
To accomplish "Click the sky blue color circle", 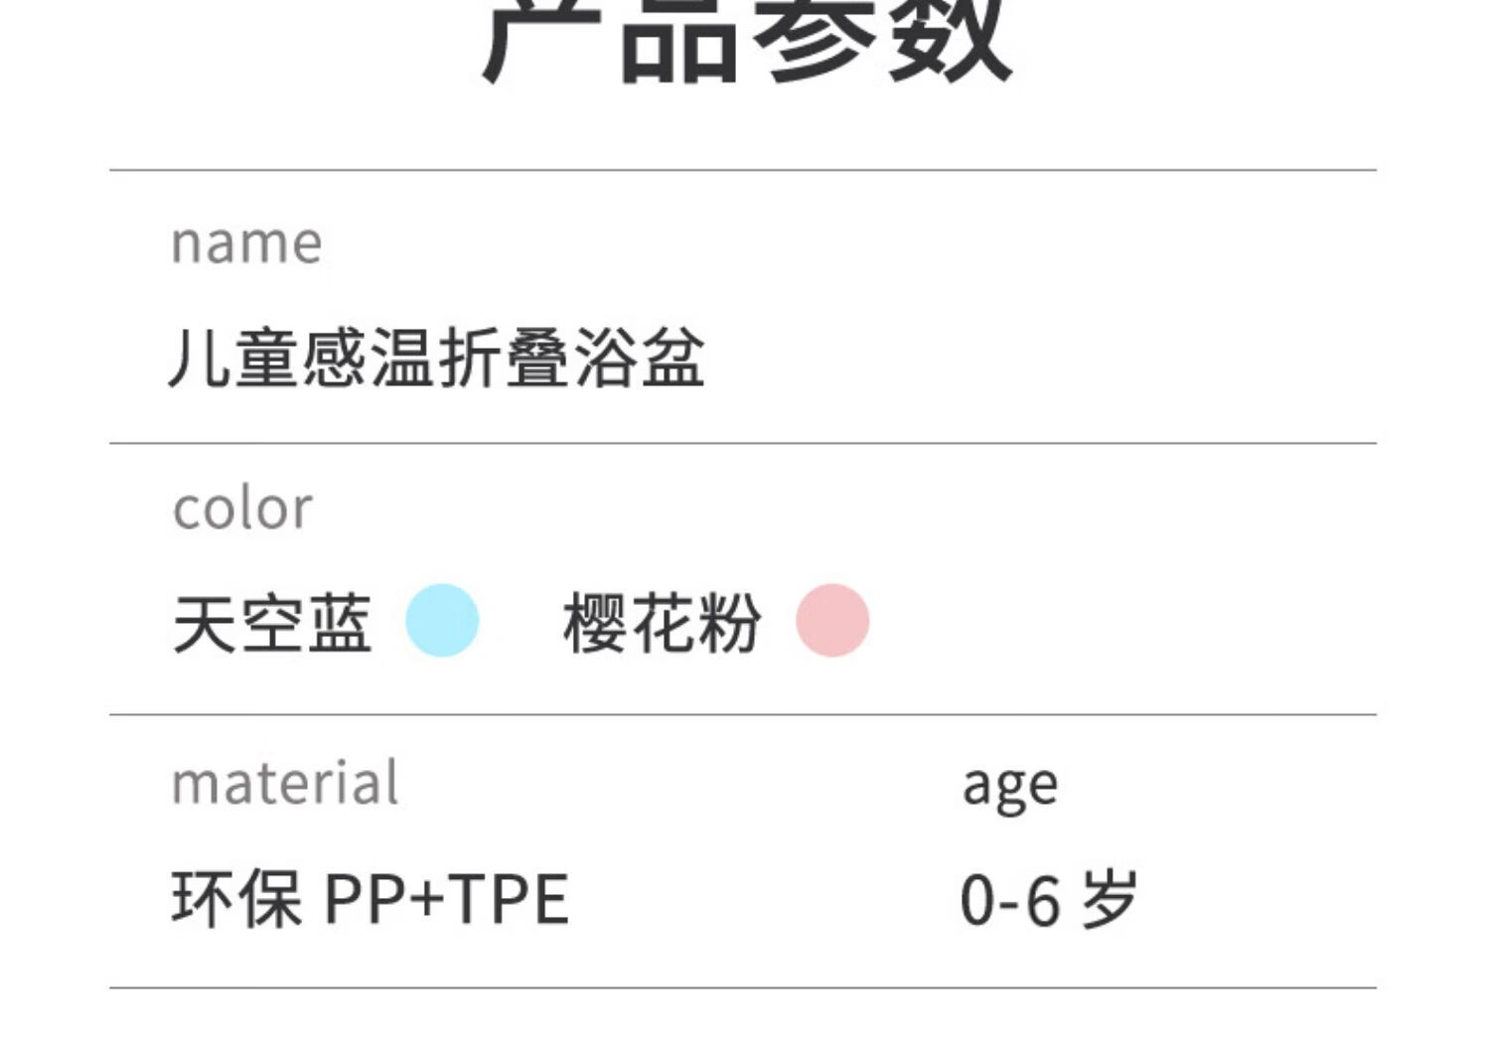I will 442,621.
